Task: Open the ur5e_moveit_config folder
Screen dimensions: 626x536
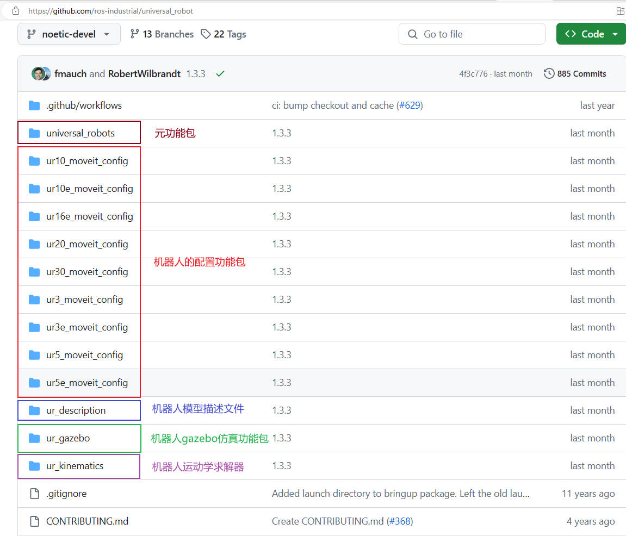Action: (87, 383)
